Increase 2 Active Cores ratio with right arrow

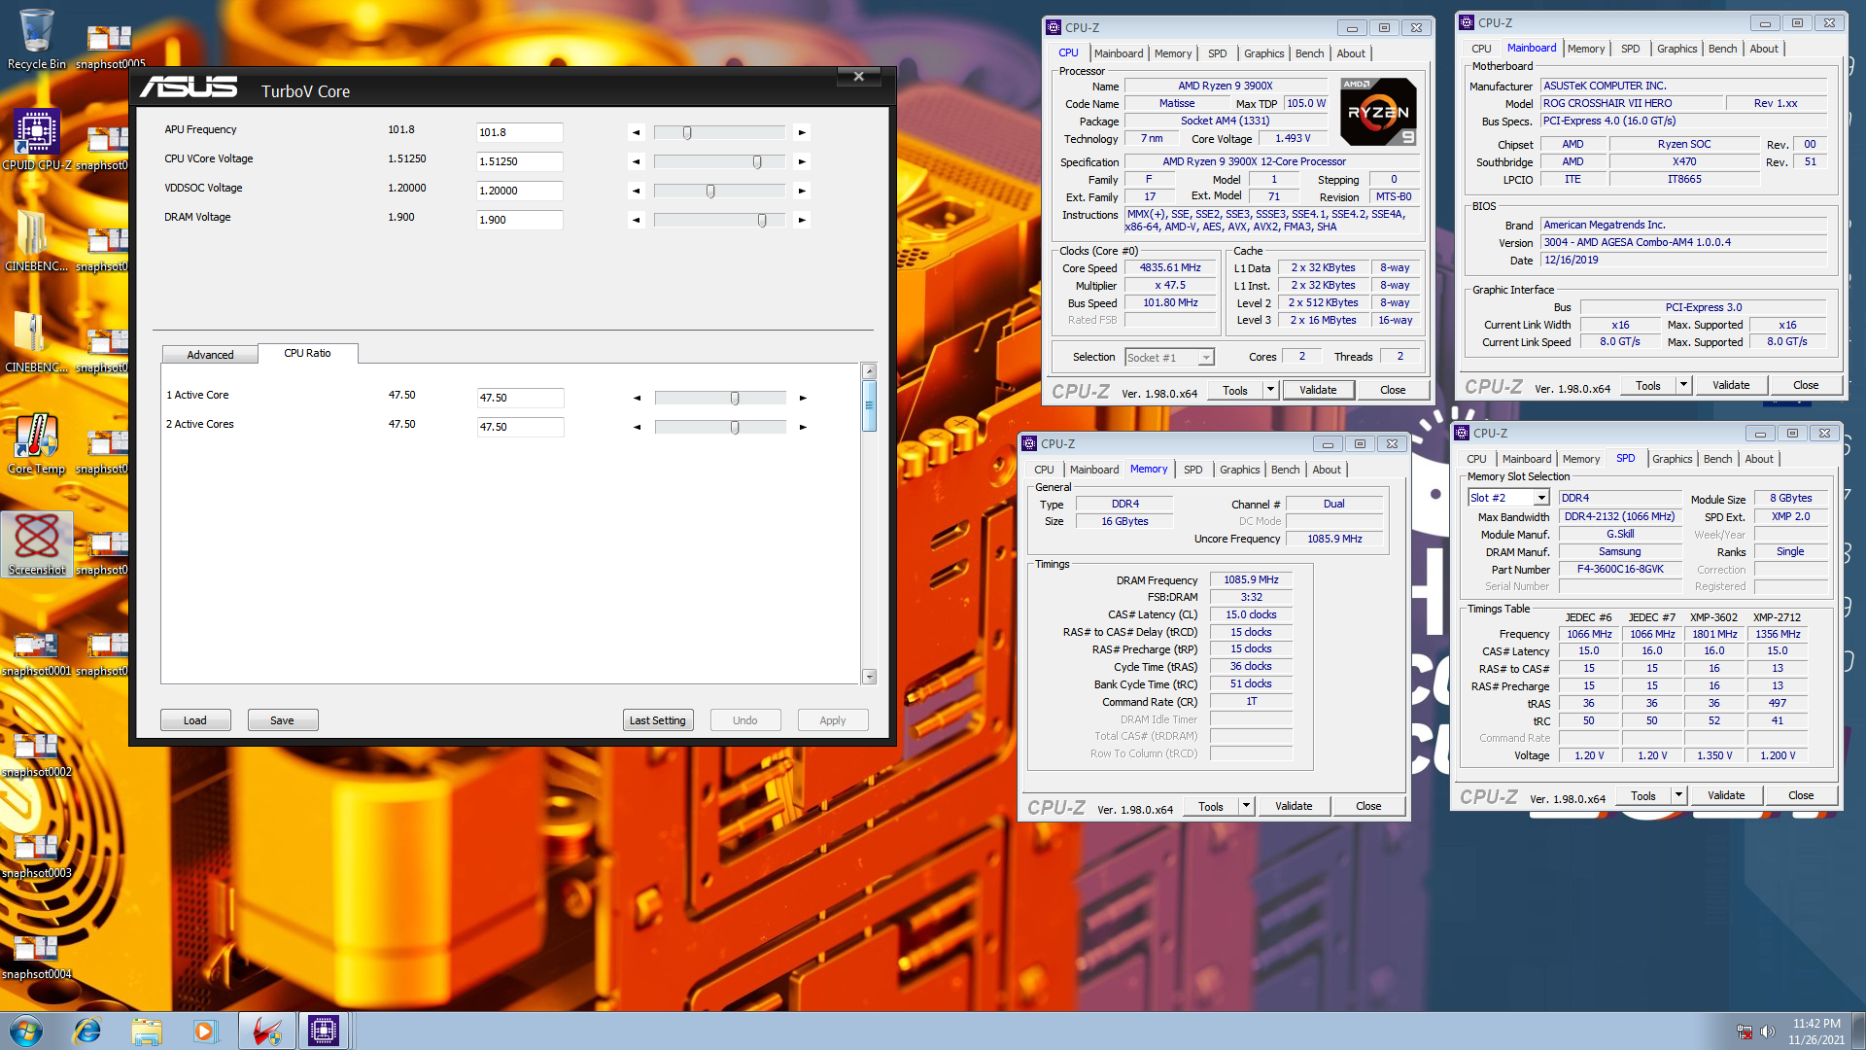tap(803, 427)
